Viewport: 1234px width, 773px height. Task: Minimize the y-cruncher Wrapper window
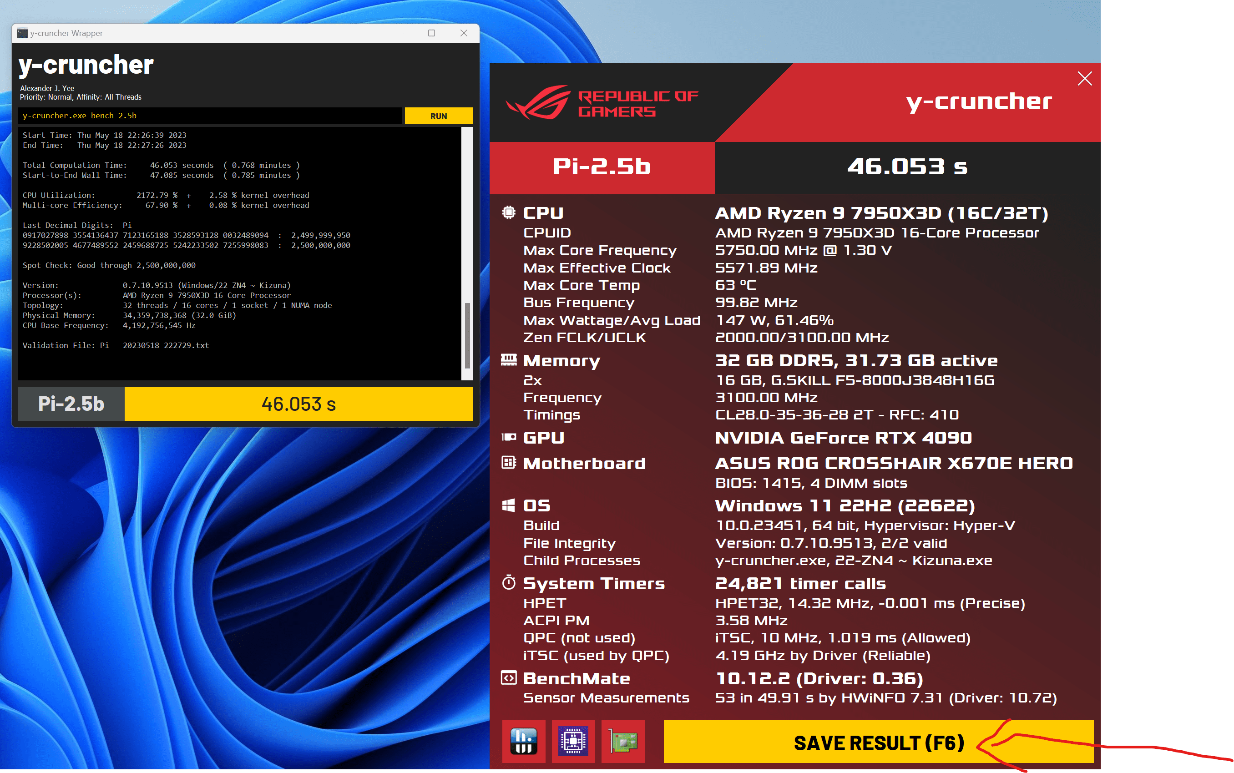pyautogui.click(x=400, y=33)
